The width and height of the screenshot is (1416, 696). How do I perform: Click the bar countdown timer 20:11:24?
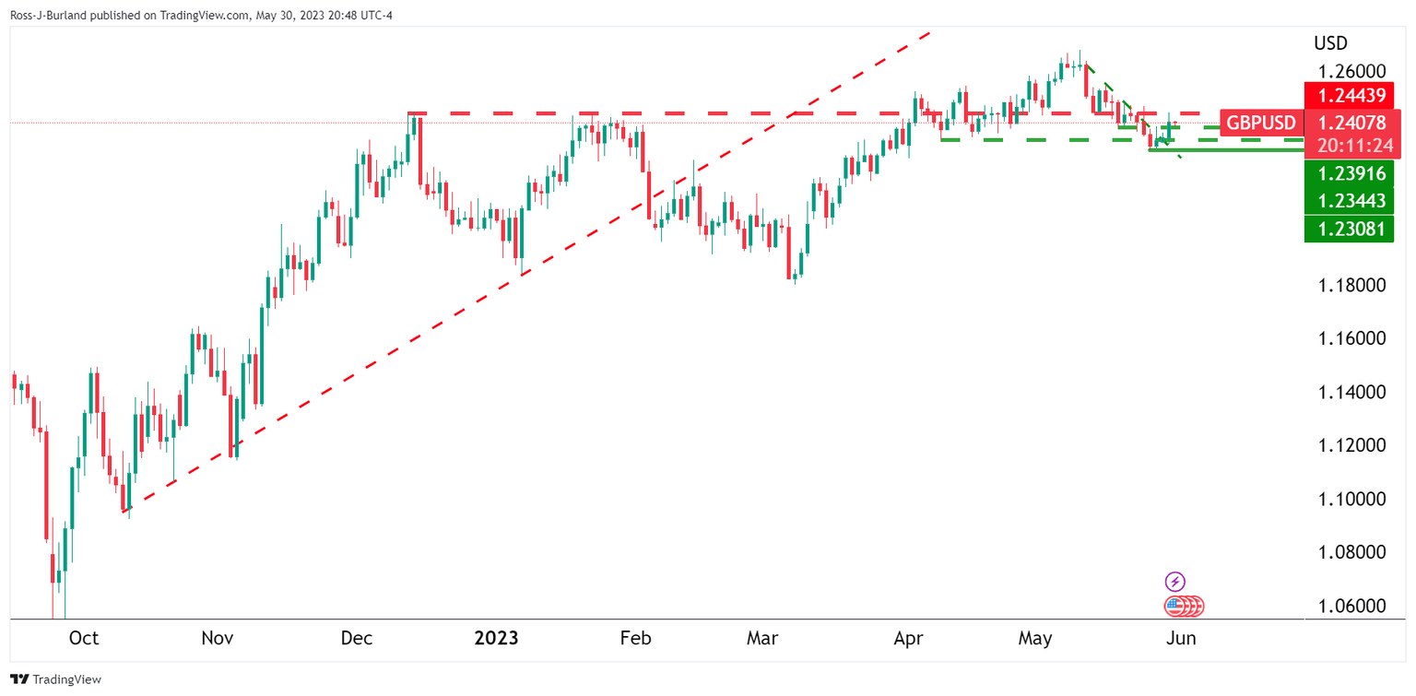pos(1349,145)
